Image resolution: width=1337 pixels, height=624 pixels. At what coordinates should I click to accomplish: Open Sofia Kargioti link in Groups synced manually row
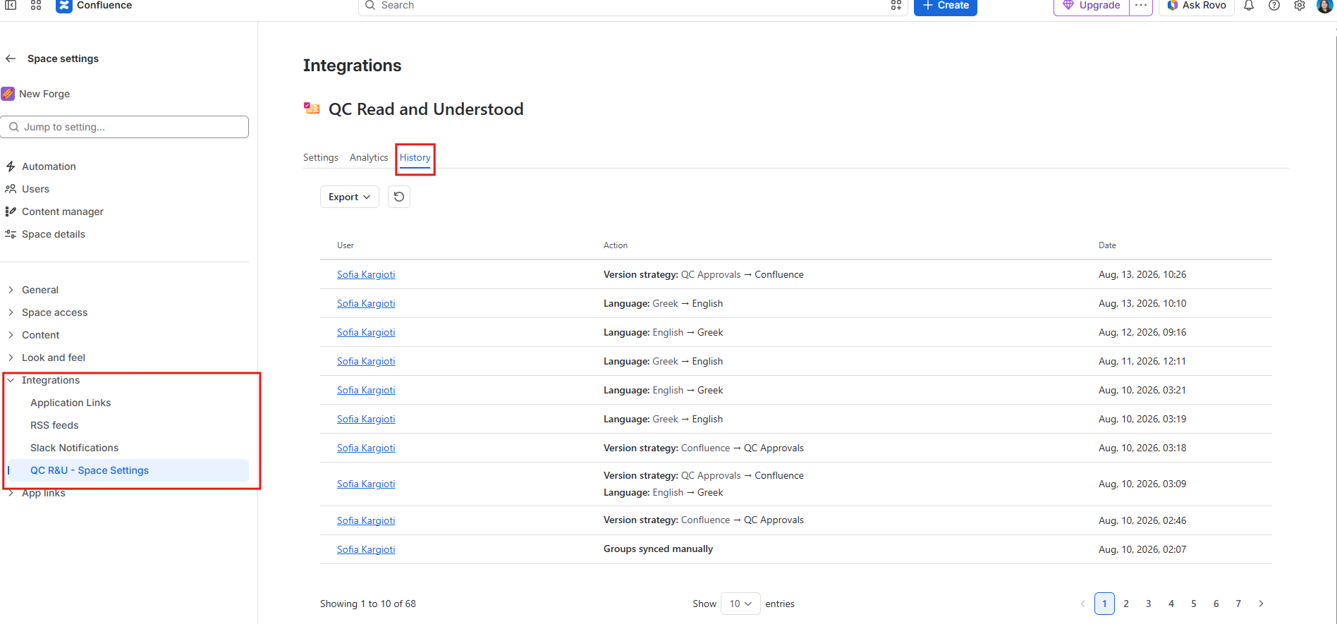366,549
